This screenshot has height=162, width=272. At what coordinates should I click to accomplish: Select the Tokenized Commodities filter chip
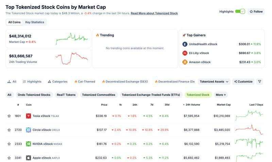99,95
